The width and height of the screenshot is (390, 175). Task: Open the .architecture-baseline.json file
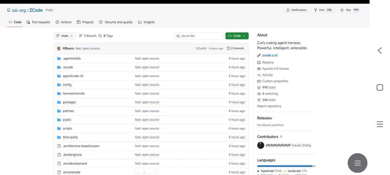click(81, 146)
